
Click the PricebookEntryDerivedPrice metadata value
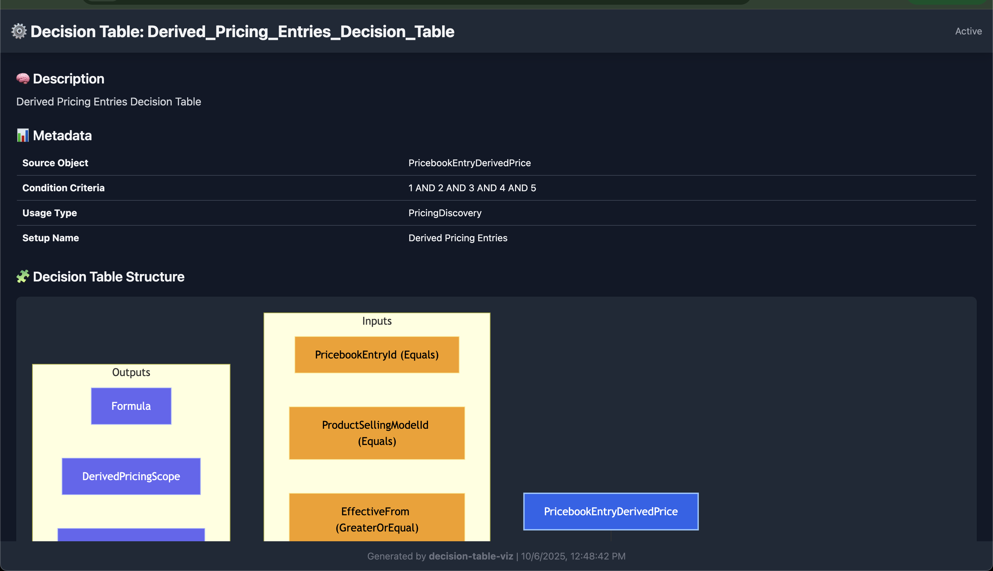[x=469, y=163]
